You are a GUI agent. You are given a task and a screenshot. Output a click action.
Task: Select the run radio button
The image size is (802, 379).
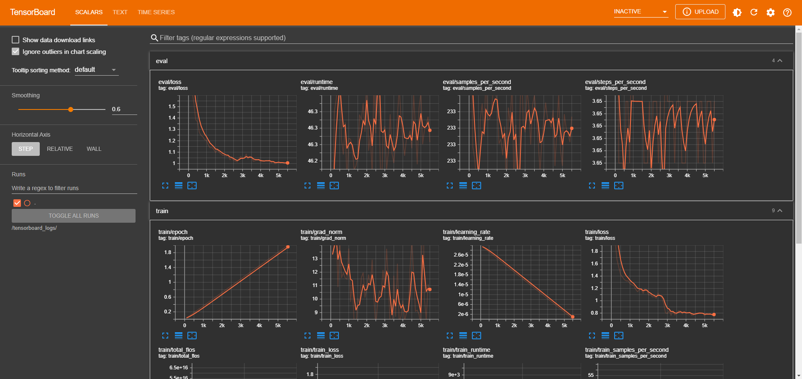(x=27, y=203)
